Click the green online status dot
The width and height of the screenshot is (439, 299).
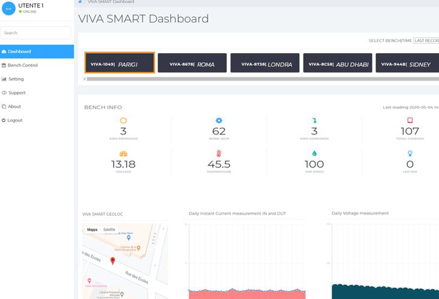click(x=20, y=12)
